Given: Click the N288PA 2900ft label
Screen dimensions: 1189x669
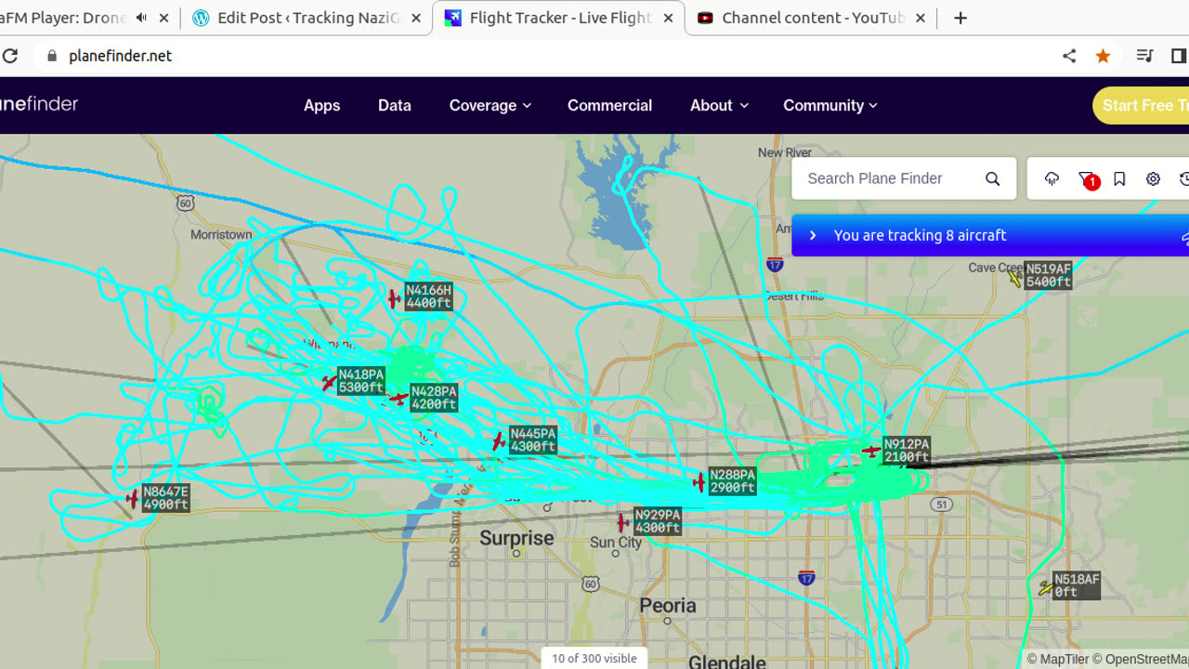Looking at the screenshot, I should (x=732, y=481).
